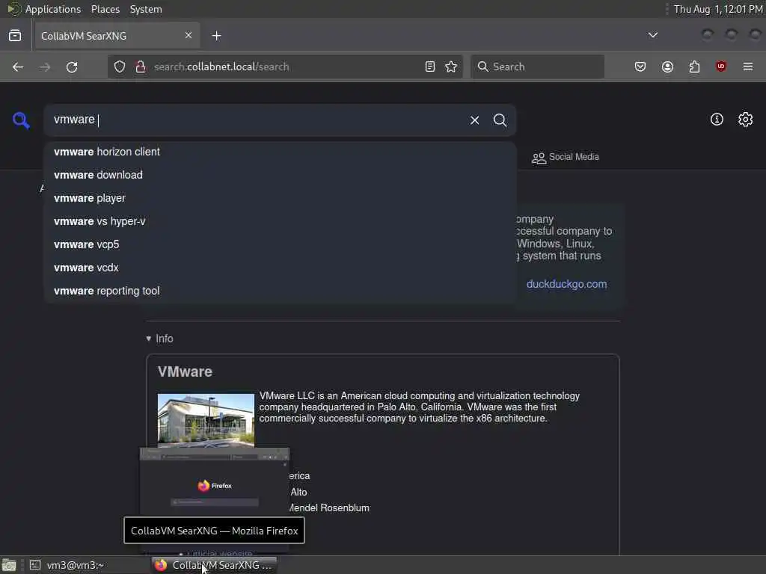
Task: Click CollabVM SearXNG taskbar button
Action: point(214,565)
